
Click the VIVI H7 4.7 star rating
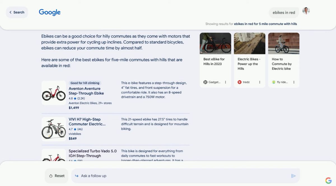coord(76,129)
